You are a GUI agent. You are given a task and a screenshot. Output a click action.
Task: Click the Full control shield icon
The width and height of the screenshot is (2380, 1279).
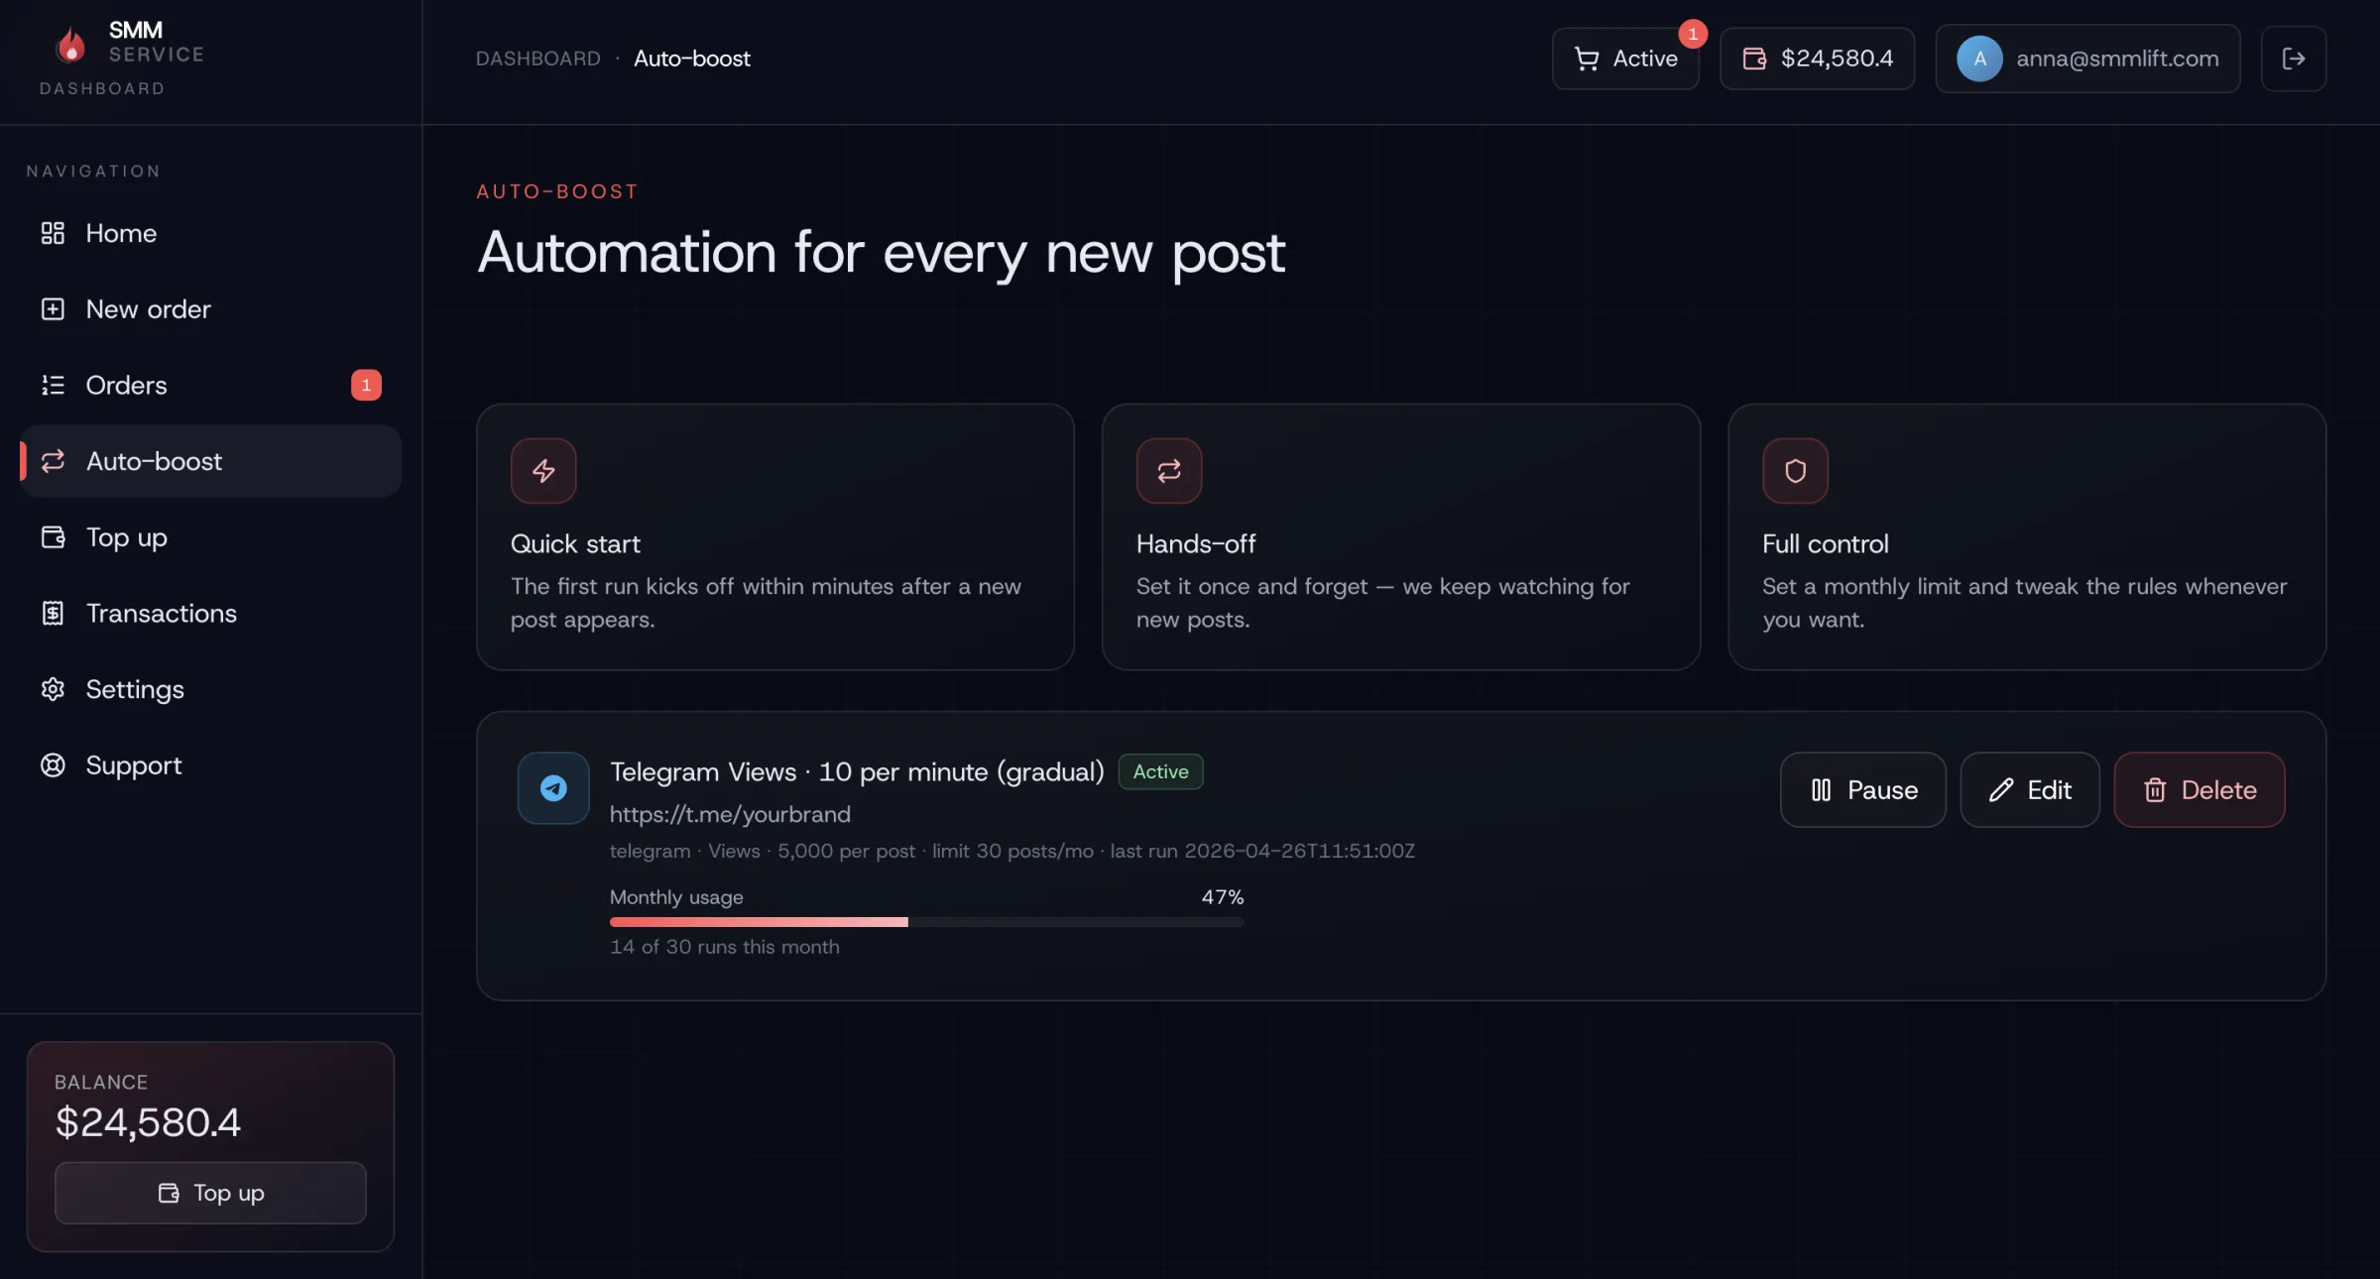click(x=1795, y=471)
